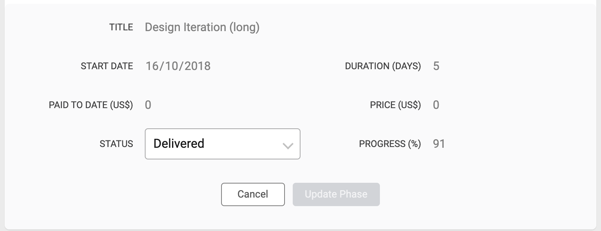Open the Status dropdown showing Delivered
The image size is (601, 231).
pyautogui.click(x=222, y=144)
